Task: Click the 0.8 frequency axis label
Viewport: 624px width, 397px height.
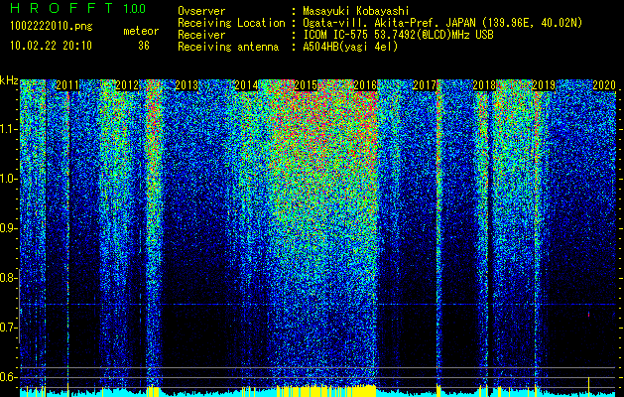Action: click(9, 278)
